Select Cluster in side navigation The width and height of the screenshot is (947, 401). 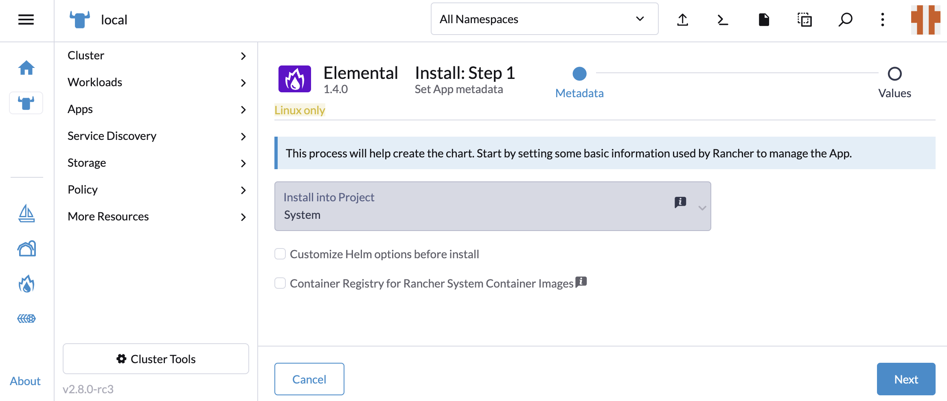point(86,55)
